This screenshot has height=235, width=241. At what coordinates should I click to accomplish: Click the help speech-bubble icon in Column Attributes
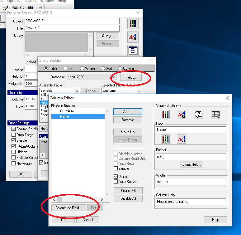pyautogui.click(x=198, y=114)
